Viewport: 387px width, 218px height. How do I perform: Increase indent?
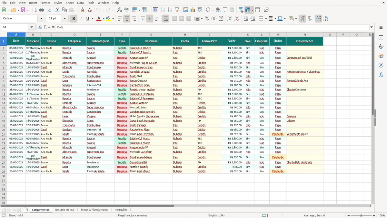(x=246, y=19)
